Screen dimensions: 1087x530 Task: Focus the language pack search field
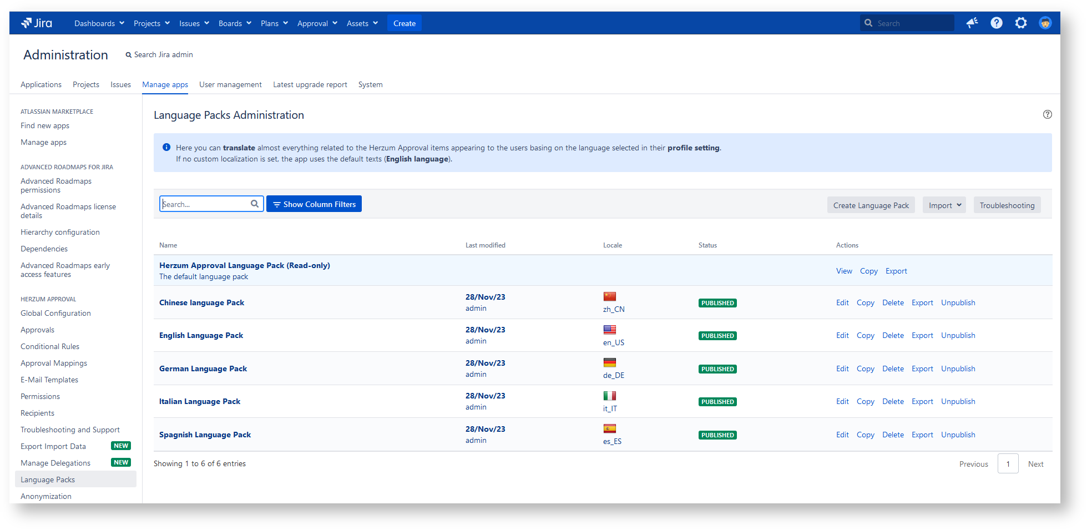[204, 204]
